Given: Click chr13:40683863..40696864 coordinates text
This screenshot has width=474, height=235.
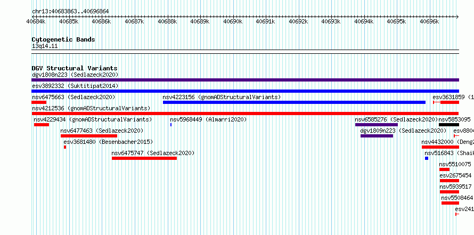Looking at the screenshot, I should click(x=70, y=12).
